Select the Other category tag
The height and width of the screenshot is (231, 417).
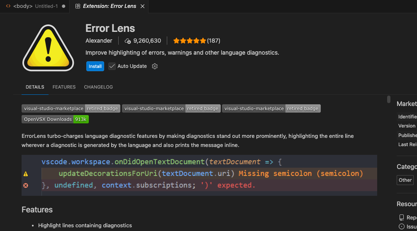point(405,180)
